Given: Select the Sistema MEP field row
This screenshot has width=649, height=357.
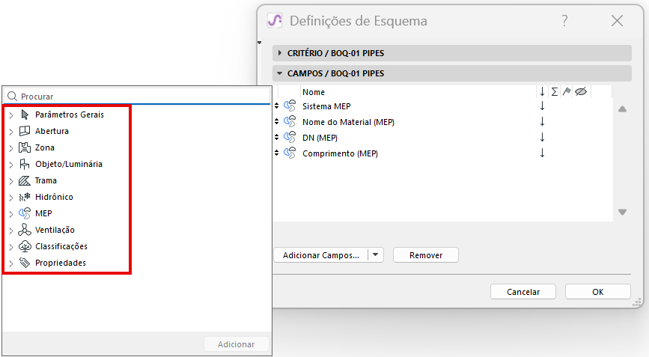Looking at the screenshot, I should [x=443, y=106].
